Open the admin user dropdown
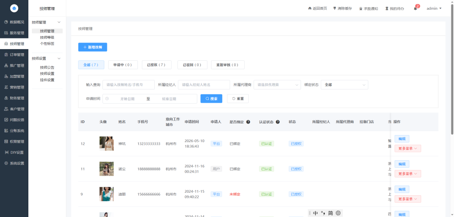 pyautogui.click(x=434, y=8)
